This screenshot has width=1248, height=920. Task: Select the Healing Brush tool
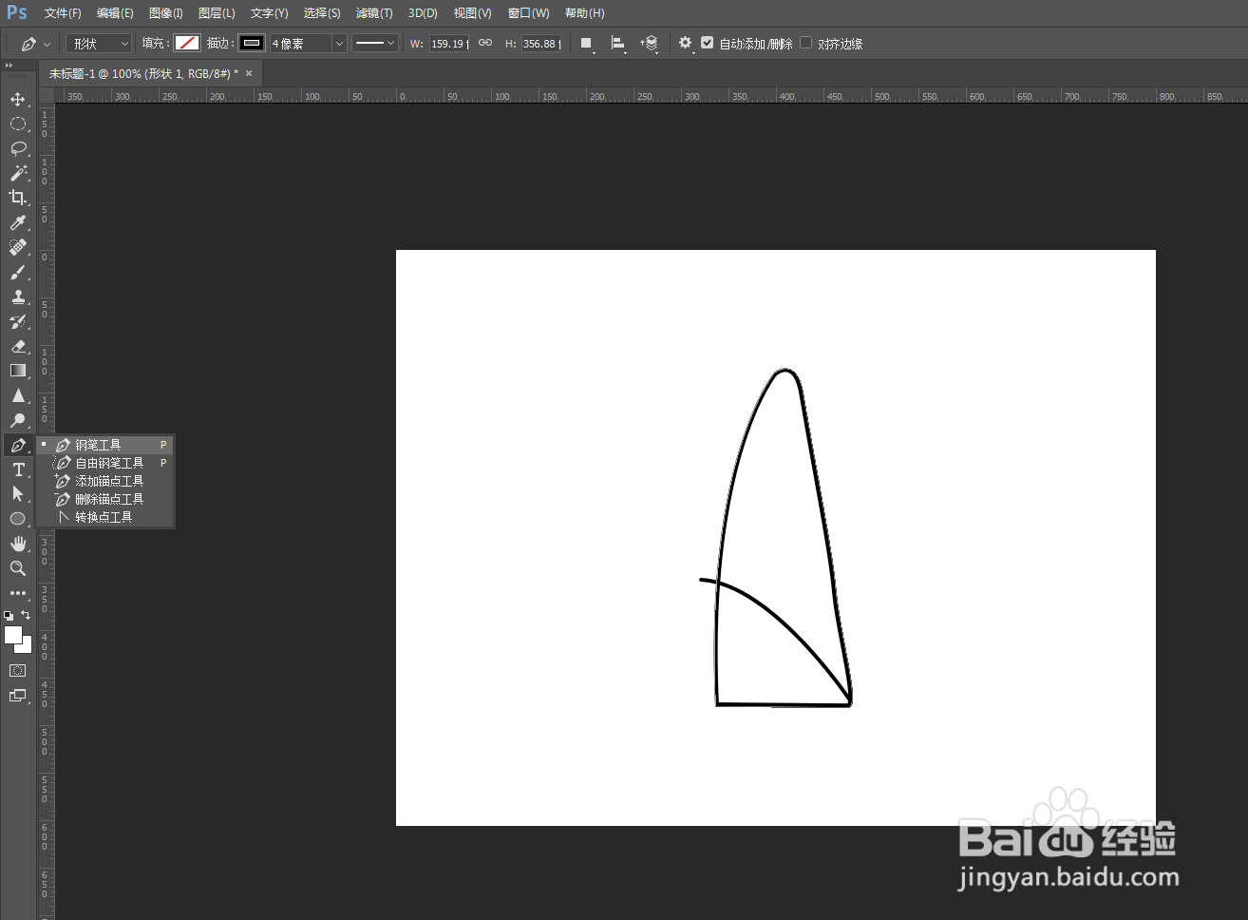coord(18,247)
